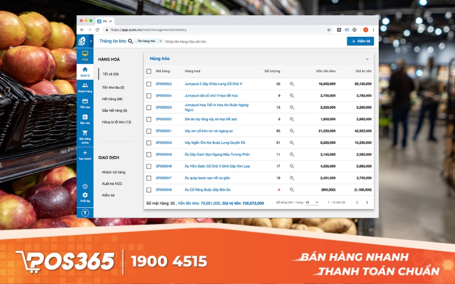Click browser back arrow
Viewport: 455px width, 284px height.
(x=82, y=30)
